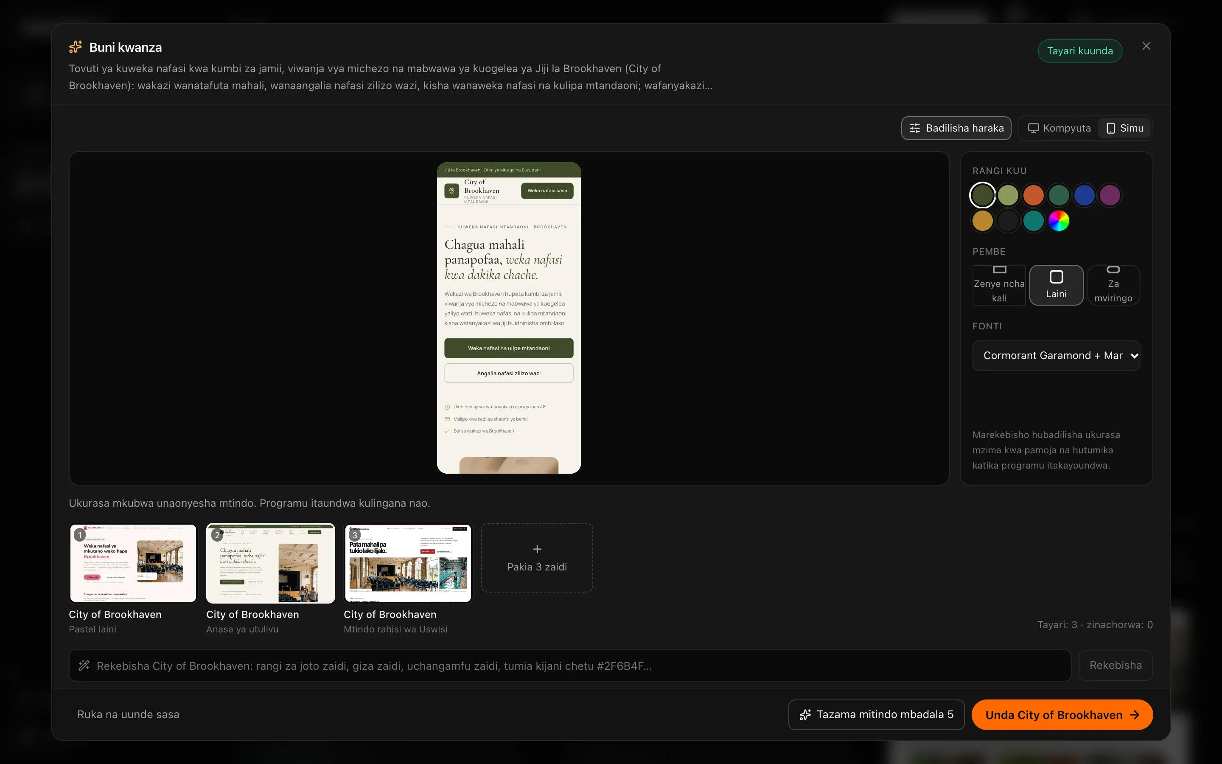1222x764 pixels.
Task: Select Za mviringo rounded corners
Action: 1113,285
